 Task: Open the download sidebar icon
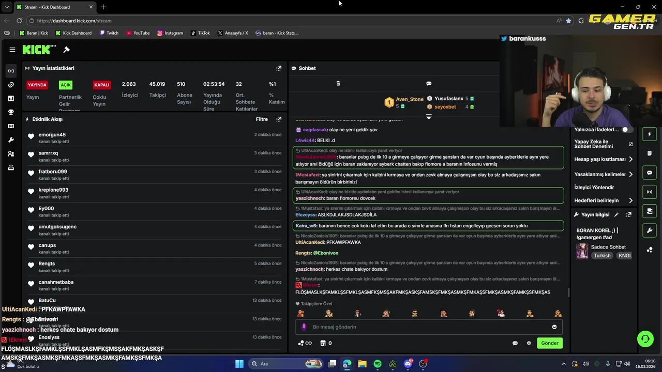pos(11,167)
